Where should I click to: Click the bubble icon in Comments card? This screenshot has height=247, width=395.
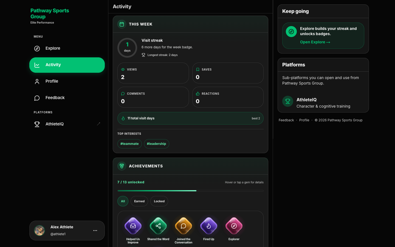click(x=123, y=94)
